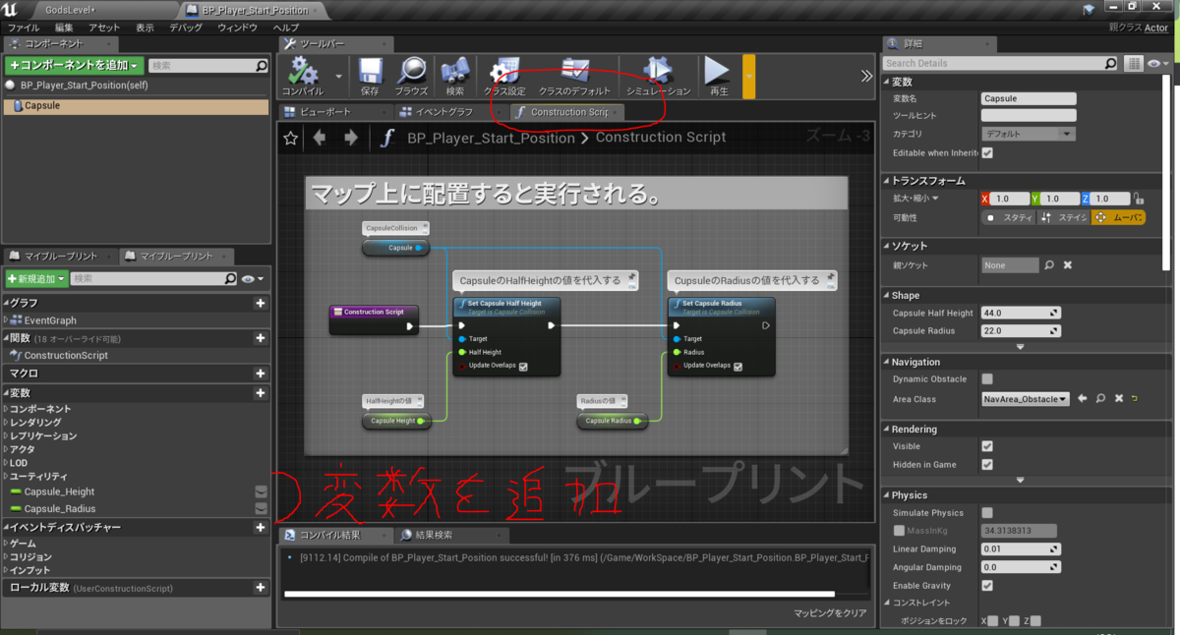Screen dimensions: 1180x635
Task: Click the search icon in components panel
Action: pos(261,66)
